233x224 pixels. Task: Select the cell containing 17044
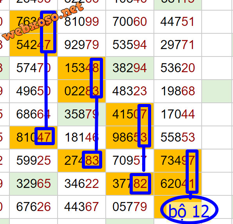[x=178, y=114]
